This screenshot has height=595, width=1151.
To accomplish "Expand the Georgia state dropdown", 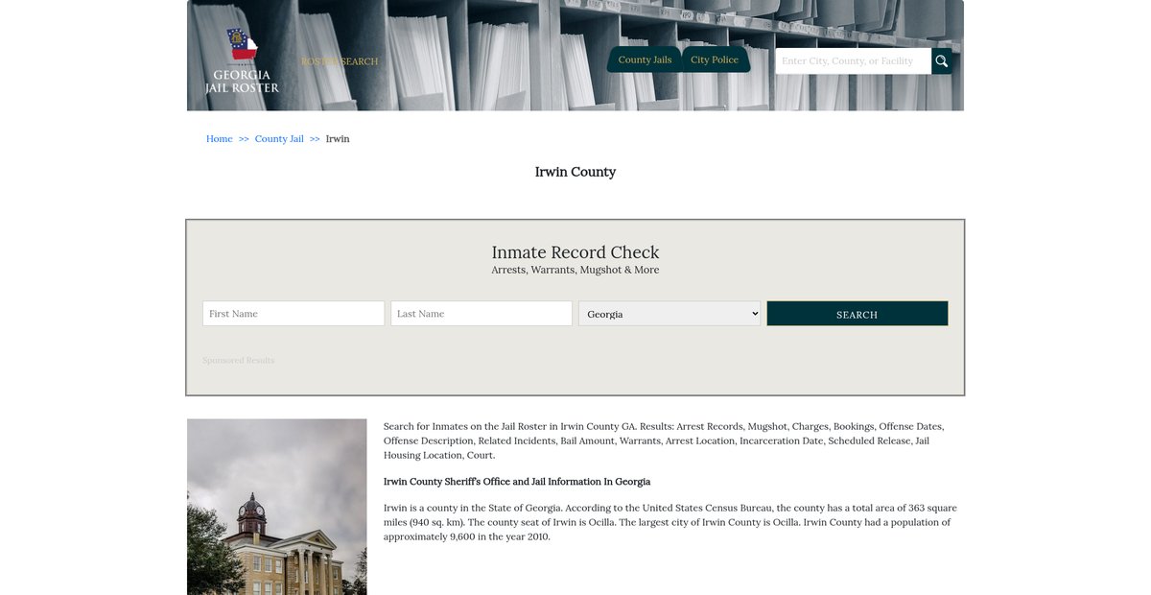I will [x=669, y=314].
